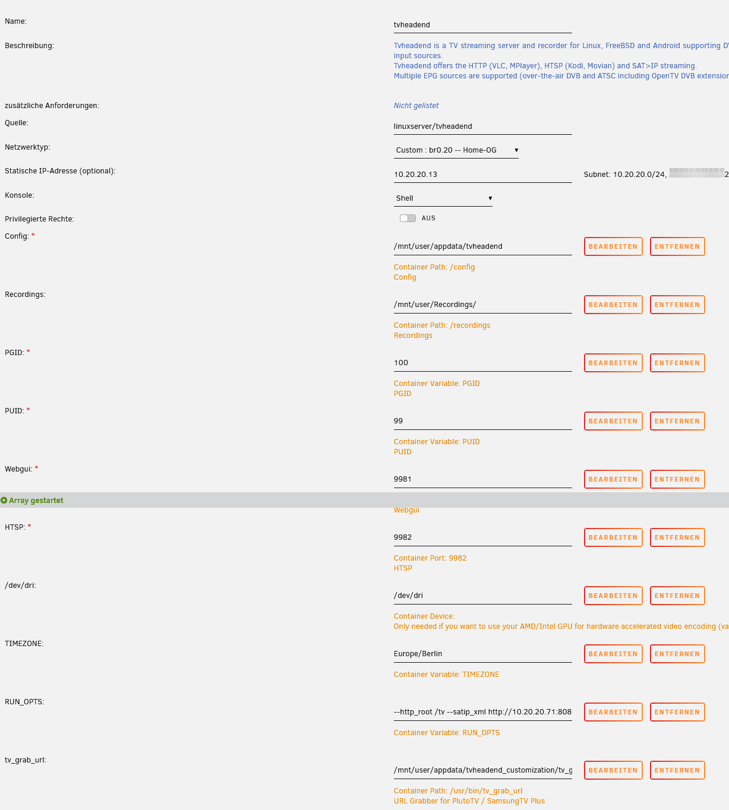Click the Container Device: label
Screen dimensions: 729x810
pyautogui.click(x=424, y=616)
